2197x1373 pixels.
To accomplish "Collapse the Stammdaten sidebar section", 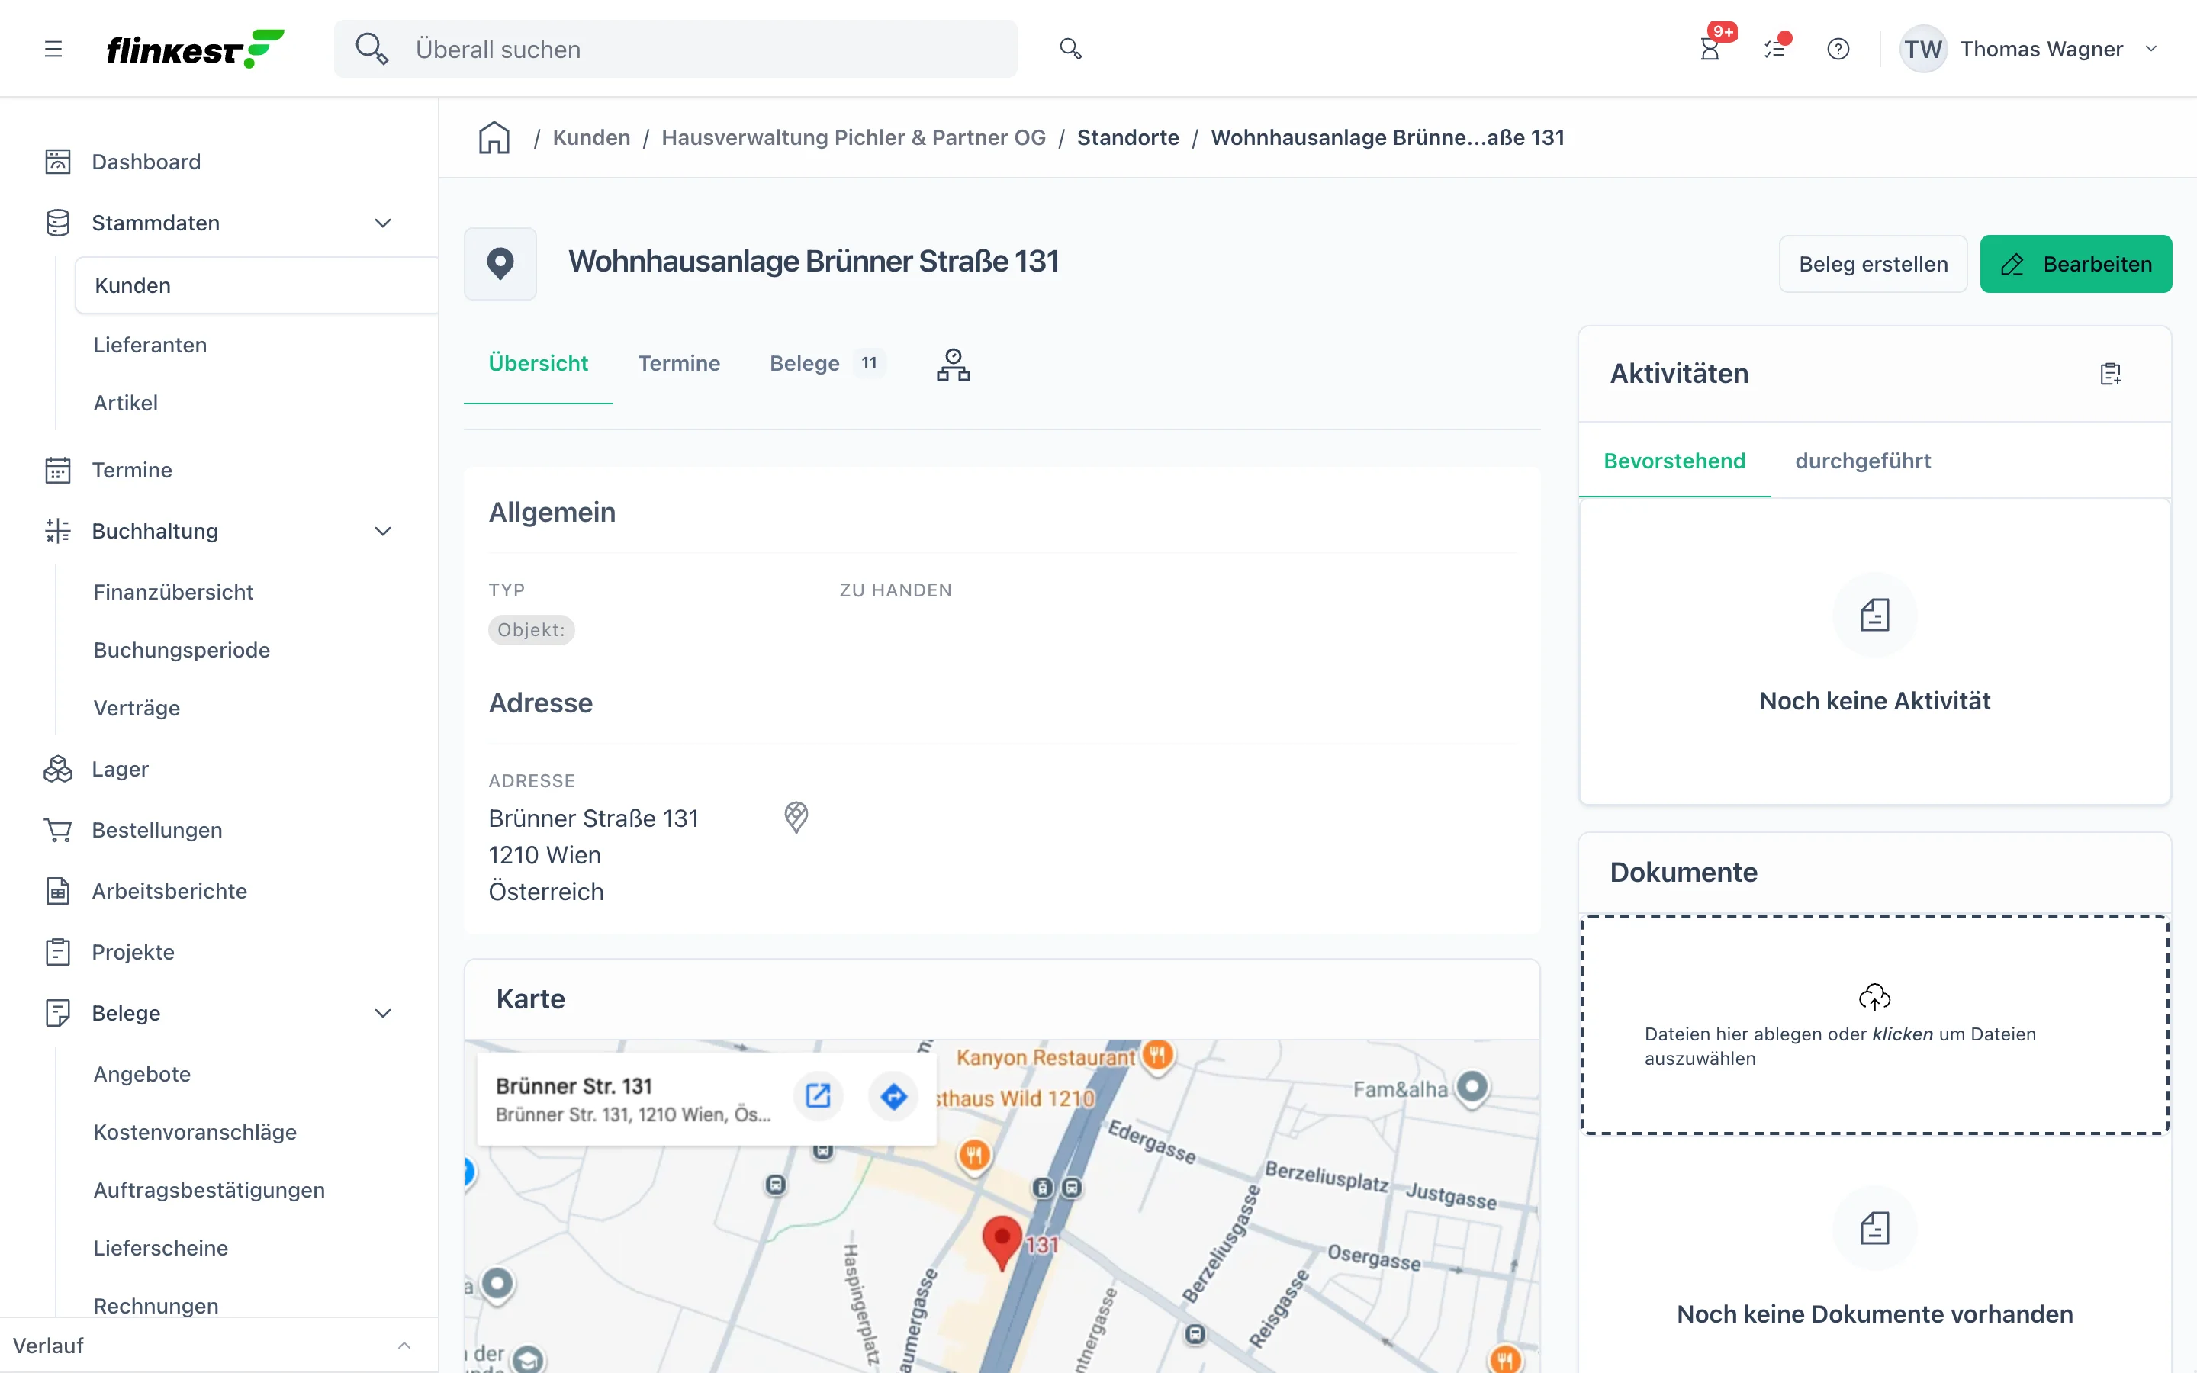I will coord(383,223).
